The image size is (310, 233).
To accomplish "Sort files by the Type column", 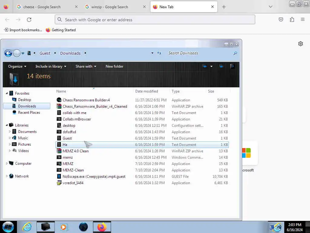I will pyautogui.click(x=187, y=91).
